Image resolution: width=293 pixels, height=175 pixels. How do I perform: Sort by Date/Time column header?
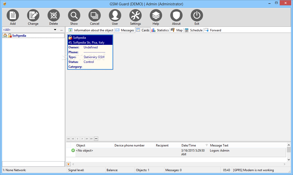[x=195, y=145]
